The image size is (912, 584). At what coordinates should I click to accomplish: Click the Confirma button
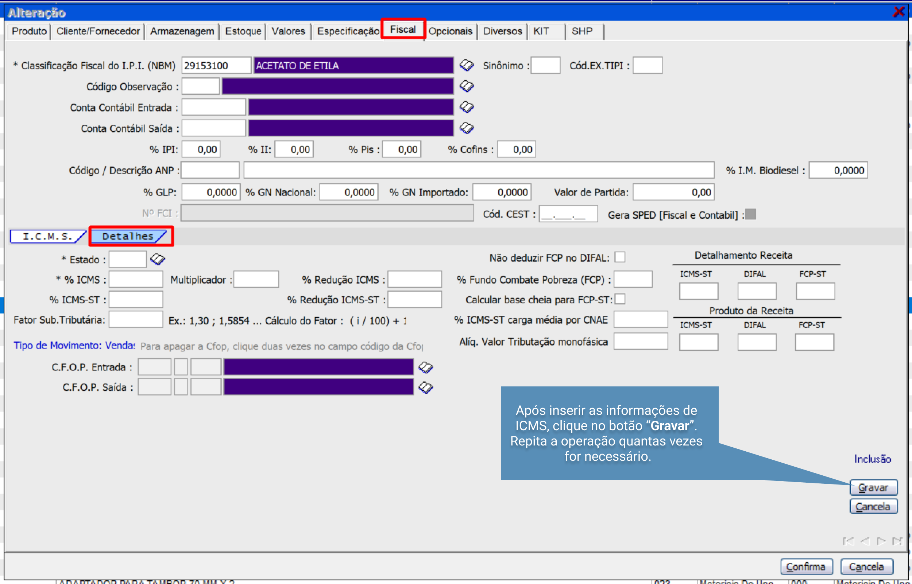(x=806, y=567)
